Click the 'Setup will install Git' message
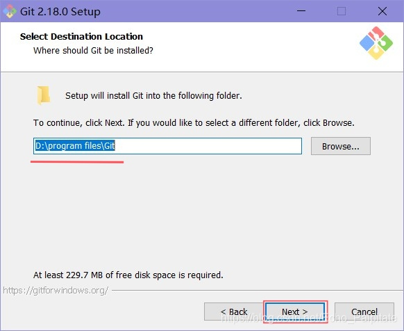This screenshot has height=331, width=404. [x=153, y=96]
